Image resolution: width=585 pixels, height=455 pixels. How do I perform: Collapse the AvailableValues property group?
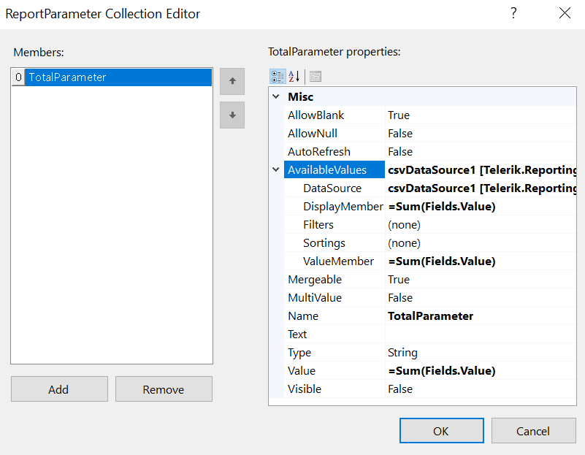(276, 170)
